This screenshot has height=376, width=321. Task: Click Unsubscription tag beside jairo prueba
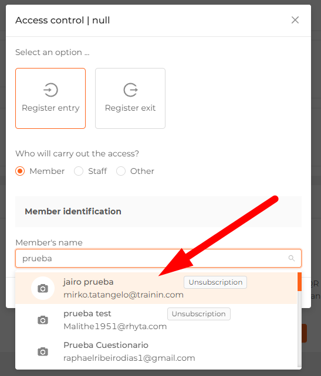point(215,282)
